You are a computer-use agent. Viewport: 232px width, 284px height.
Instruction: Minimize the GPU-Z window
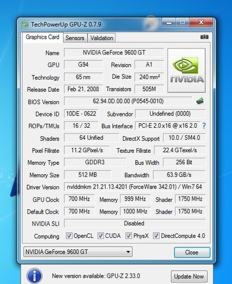[169, 23]
